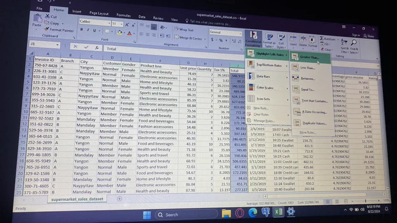Switch to the Data tab
The width and height of the screenshot is (397, 223).
tap(142, 17)
